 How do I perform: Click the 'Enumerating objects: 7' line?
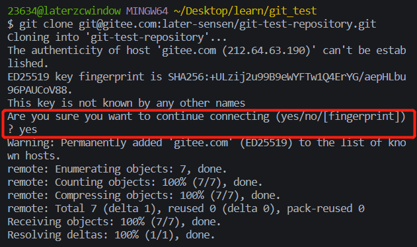(x=117, y=169)
